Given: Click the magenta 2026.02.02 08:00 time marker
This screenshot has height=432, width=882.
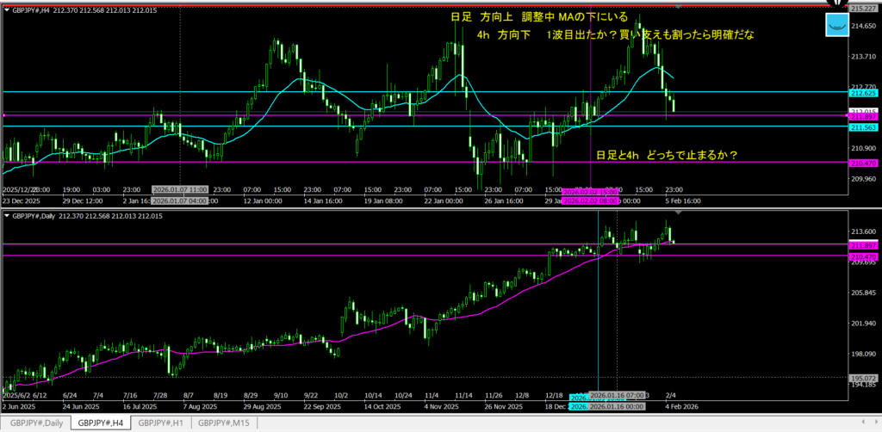Looking at the screenshot, I should tap(592, 200).
